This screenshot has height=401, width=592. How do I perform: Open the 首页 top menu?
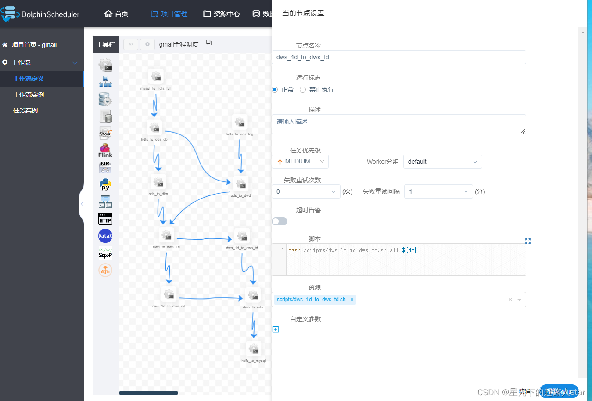116,14
